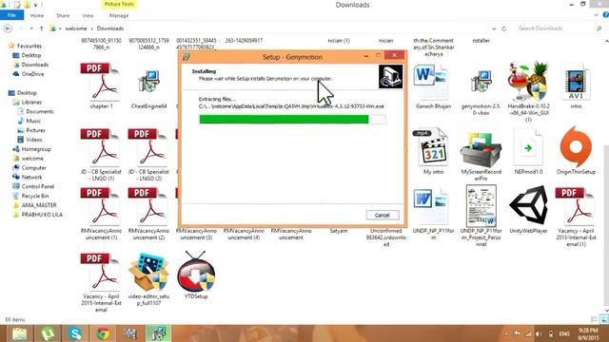Open the File ribbon tab
Viewport: 609px width, 342px height.
pyautogui.click(x=11, y=15)
